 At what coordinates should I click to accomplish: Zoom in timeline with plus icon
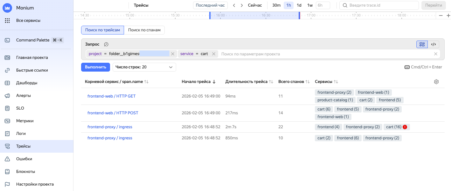(448, 16)
